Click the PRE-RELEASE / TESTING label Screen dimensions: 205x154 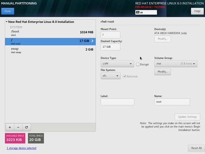coord(150,7)
